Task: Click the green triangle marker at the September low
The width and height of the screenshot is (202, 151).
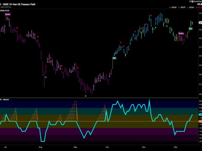Action: pyautogui.click(x=86, y=96)
